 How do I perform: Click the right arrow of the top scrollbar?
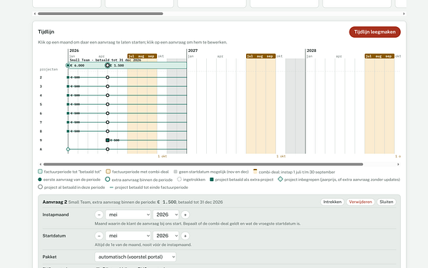click(x=404, y=14)
